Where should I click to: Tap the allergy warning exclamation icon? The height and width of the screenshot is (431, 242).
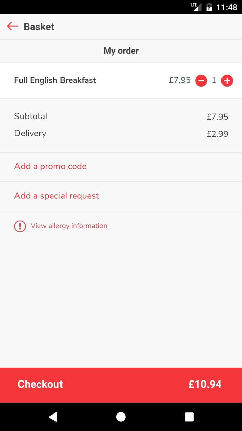[x=20, y=226]
